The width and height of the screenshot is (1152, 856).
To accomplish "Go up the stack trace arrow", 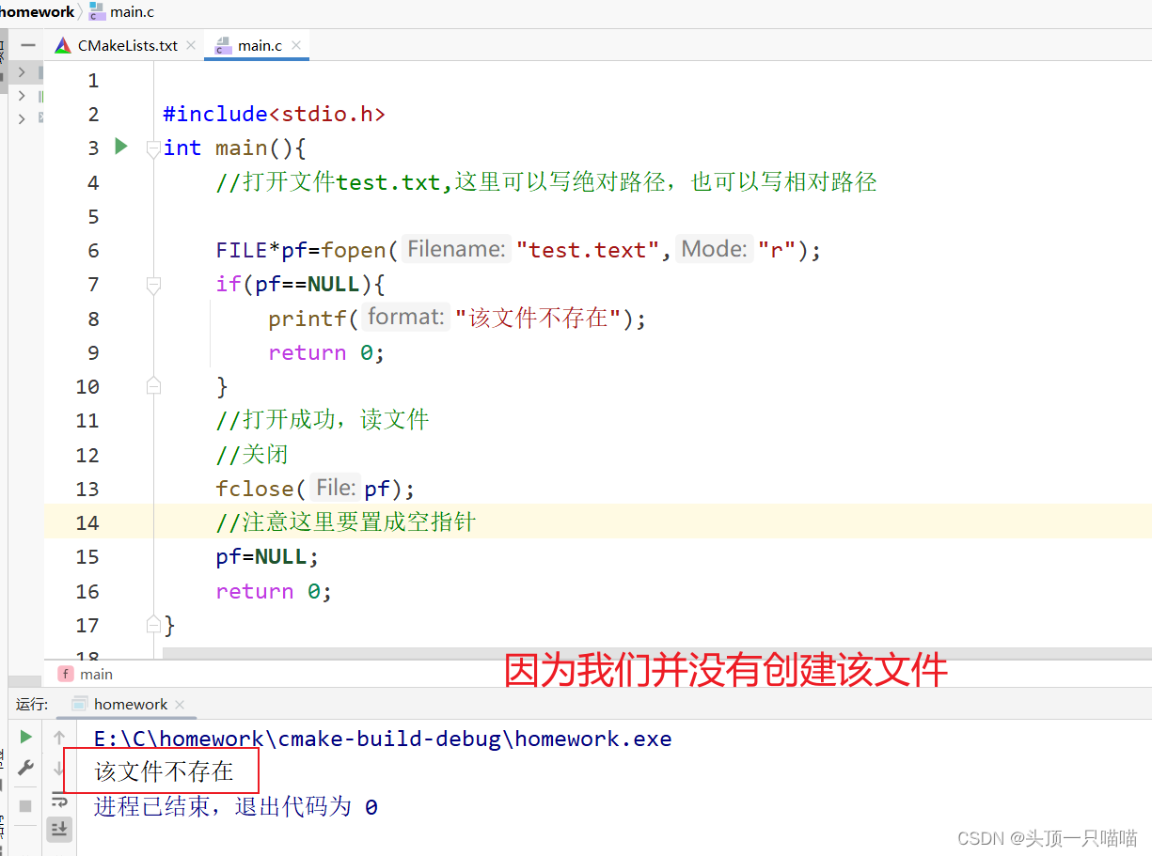I will (x=59, y=738).
